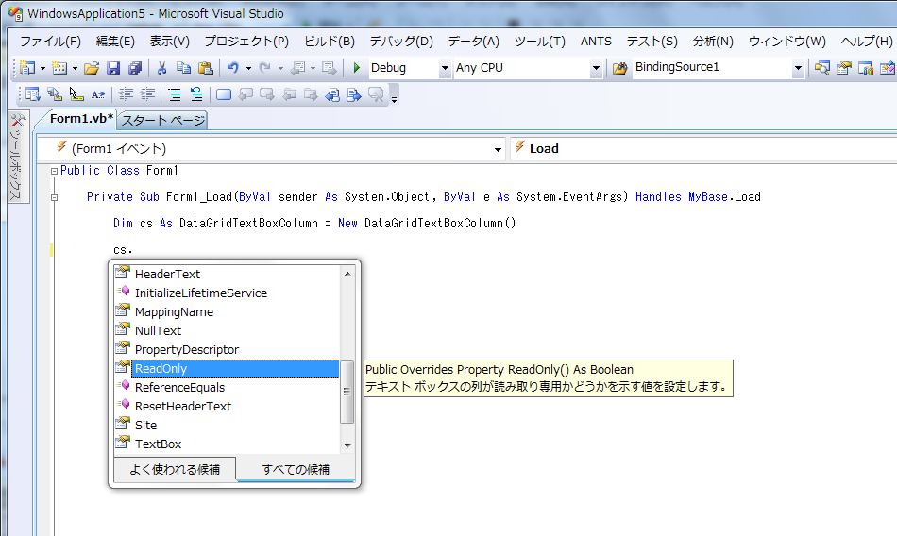The height and width of the screenshot is (536, 897).
Task: Expand the Add New Item dropdown arrow
Action: click(x=75, y=68)
